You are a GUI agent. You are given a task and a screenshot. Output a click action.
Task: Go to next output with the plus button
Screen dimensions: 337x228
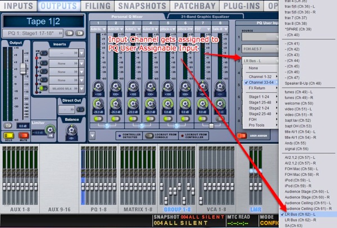(80, 33)
